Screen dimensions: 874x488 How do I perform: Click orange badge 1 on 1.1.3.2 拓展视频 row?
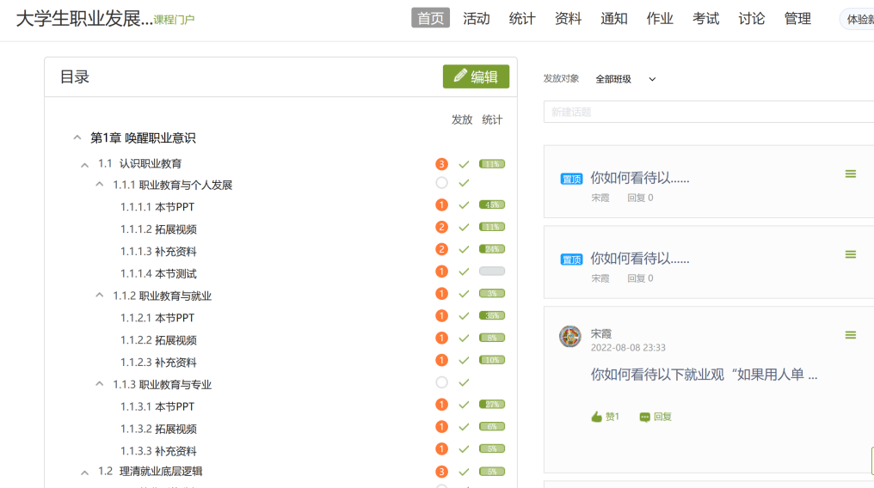tap(441, 427)
